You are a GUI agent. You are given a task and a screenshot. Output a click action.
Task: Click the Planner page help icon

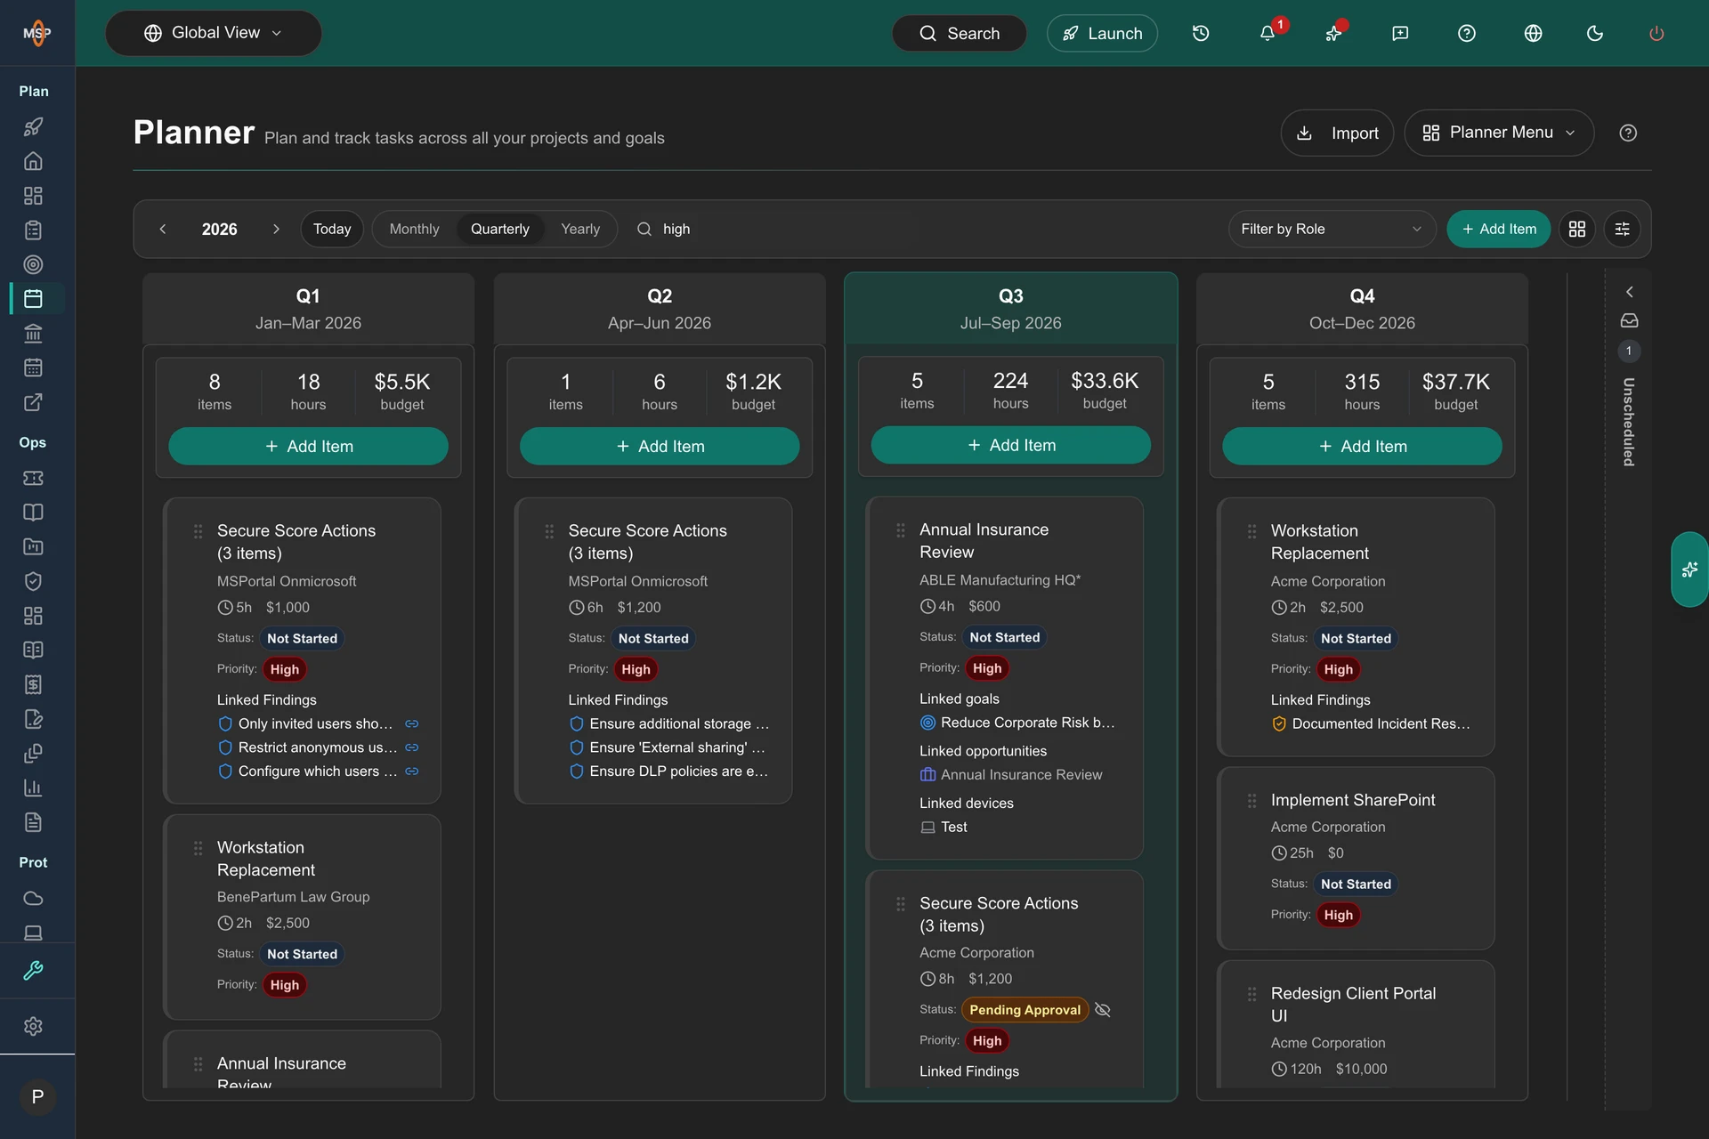(x=1628, y=133)
